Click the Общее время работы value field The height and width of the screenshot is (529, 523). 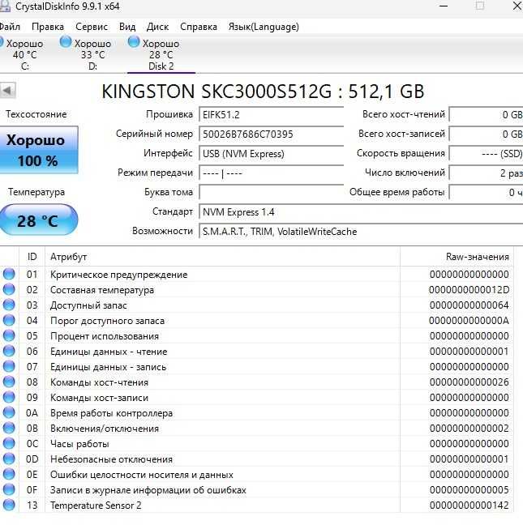[x=487, y=192]
